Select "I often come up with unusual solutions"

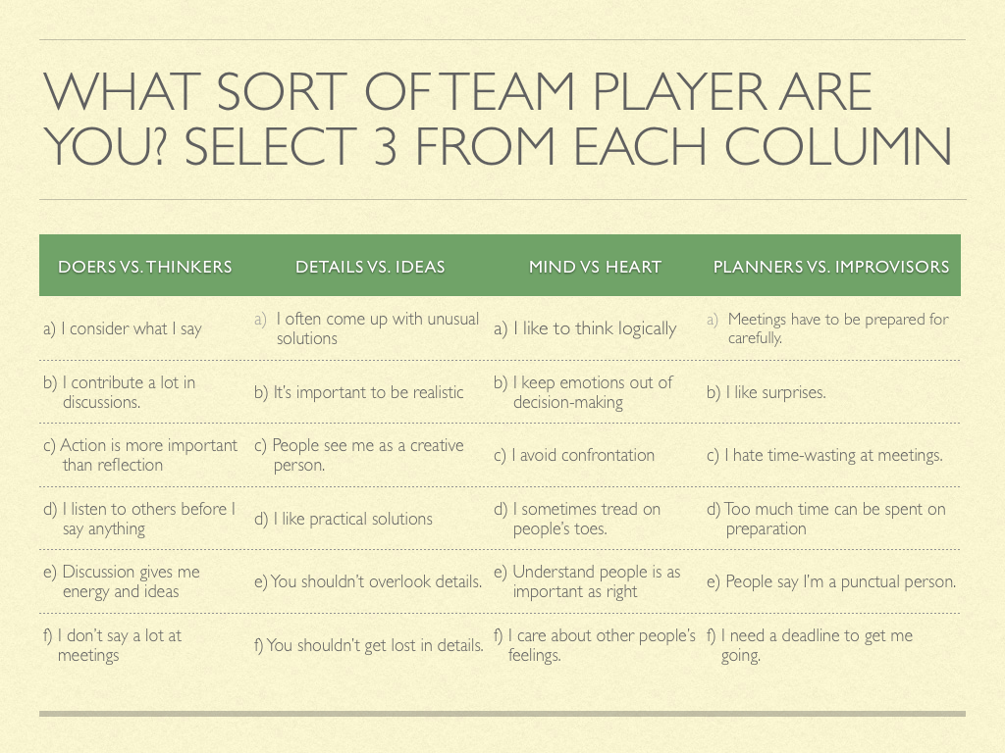[x=367, y=328]
